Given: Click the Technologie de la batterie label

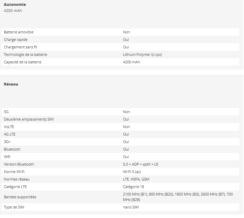Looking at the screenshot, I should coord(26,54).
